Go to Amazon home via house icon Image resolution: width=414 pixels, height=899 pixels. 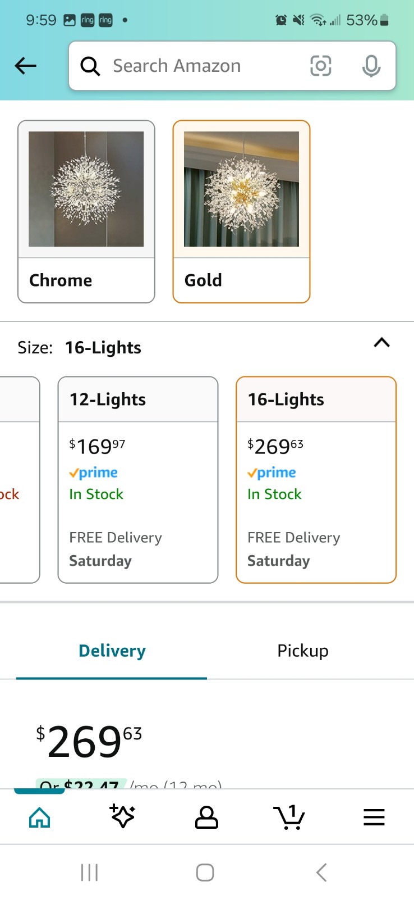(39, 818)
